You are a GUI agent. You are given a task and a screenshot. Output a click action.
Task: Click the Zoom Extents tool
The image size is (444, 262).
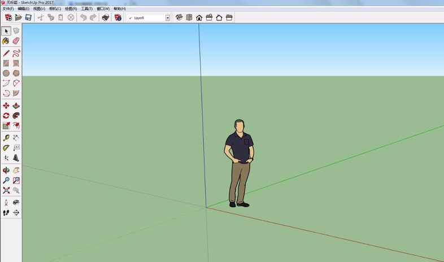pyautogui.click(x=6, y=190)
